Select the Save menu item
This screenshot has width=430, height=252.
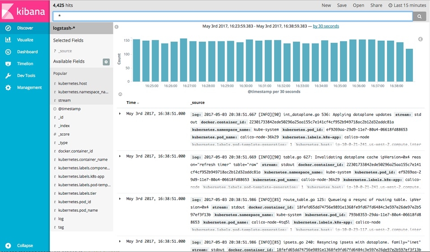[342, 5]
